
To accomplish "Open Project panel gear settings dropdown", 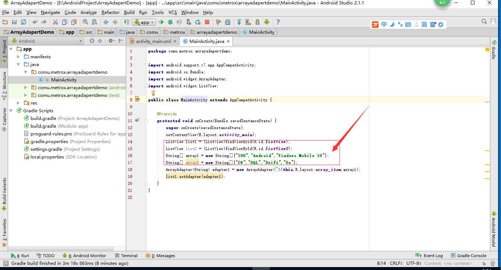I will (111, 41).
